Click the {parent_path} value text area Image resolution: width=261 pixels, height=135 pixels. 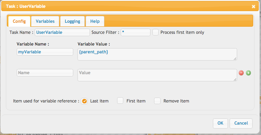(157, 54)
